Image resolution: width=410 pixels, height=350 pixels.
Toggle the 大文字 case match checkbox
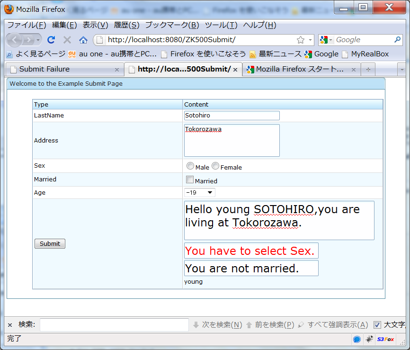point(377,325)
